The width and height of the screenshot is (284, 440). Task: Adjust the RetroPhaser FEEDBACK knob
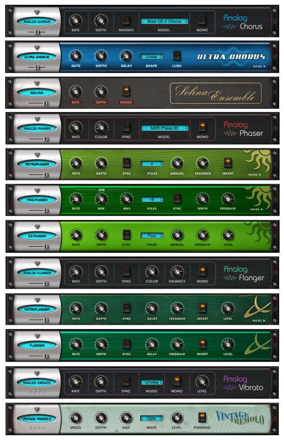tap(202, 163)
